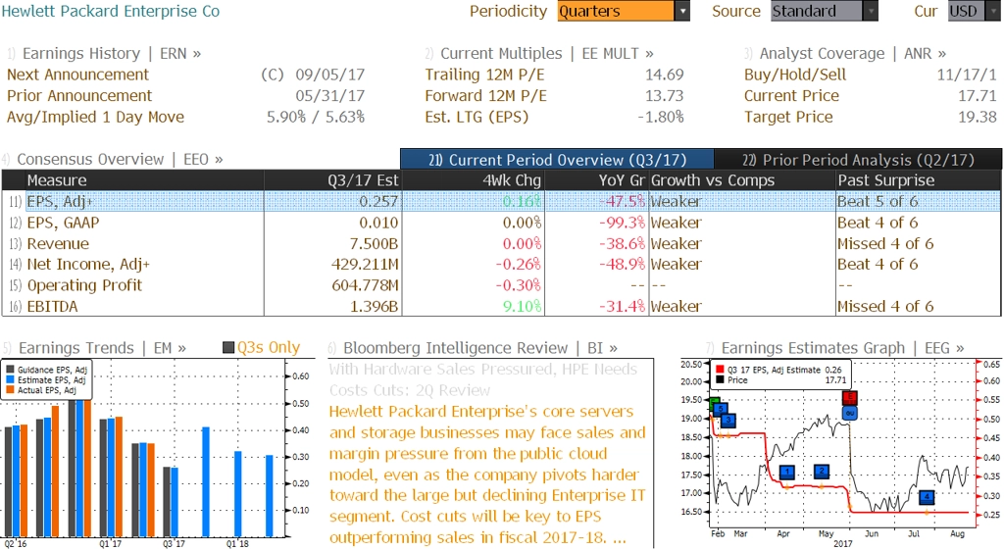
Task: Click the YoY Gr column header
Action: (x=596, y=180)
